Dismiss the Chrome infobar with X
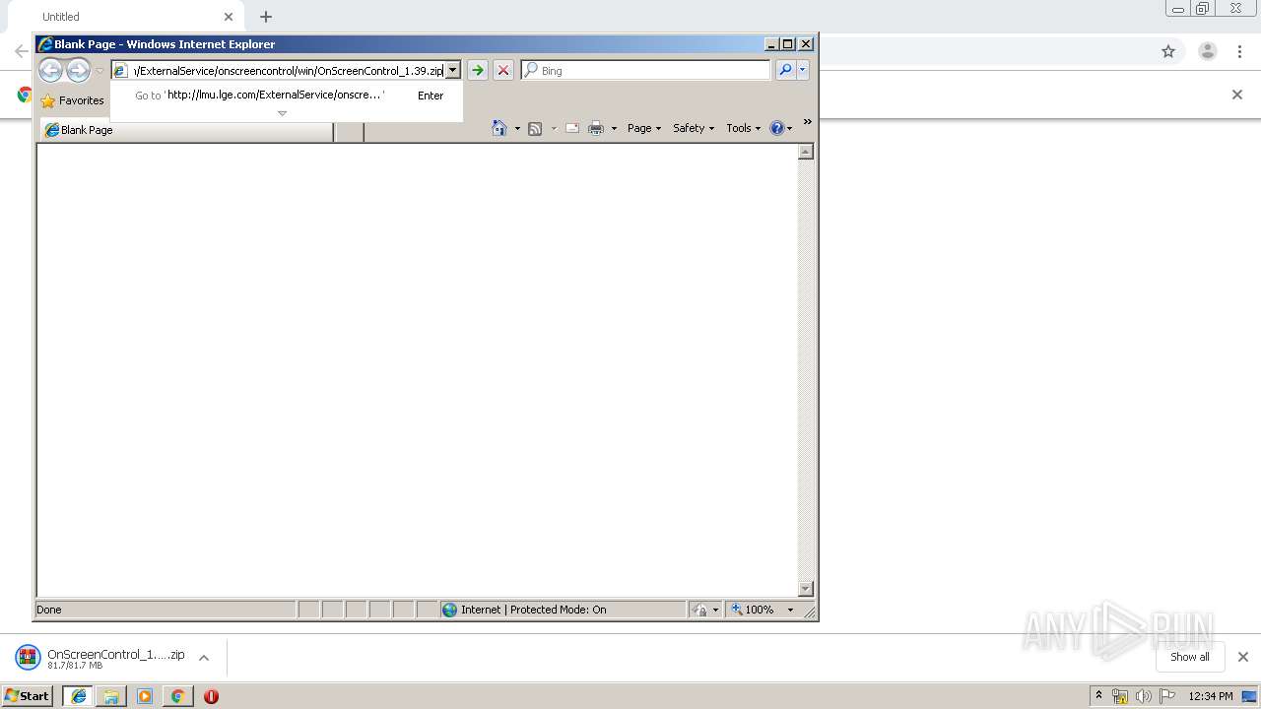Screen dimensions: 1261x709 coord(1237,95)
